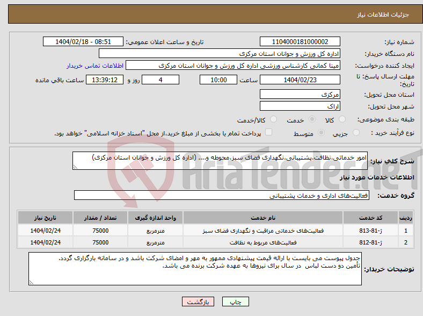Click the واحد اندازه گیری column header
This screenshot has width=423, height=316.
pos(155,218)
